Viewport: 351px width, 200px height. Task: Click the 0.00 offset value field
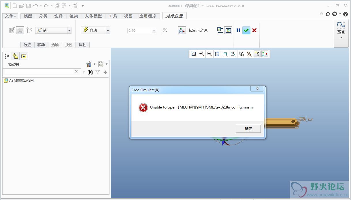139,31
